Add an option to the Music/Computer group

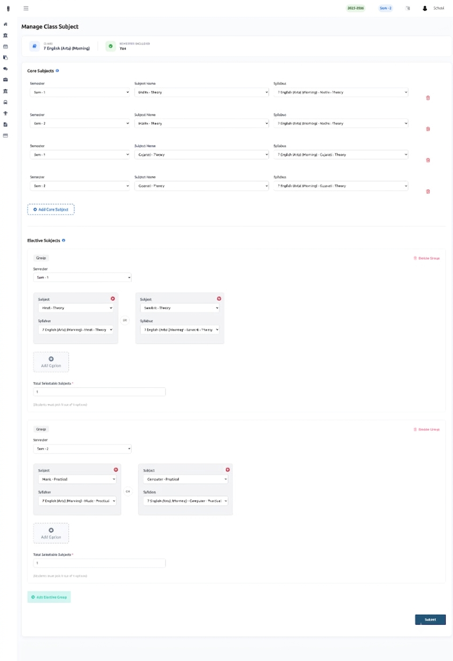point(51,533)
